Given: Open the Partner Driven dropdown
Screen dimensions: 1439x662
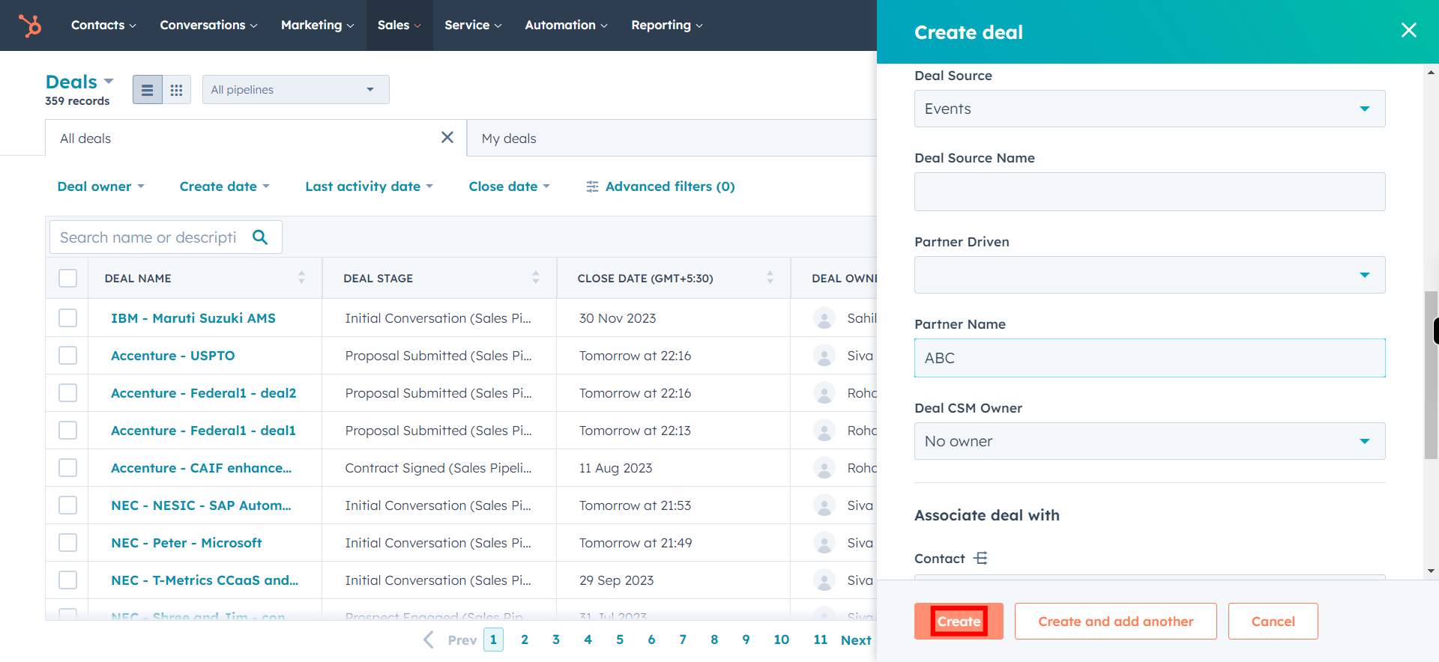Looking at the screenshot, I should point(1150,275).
